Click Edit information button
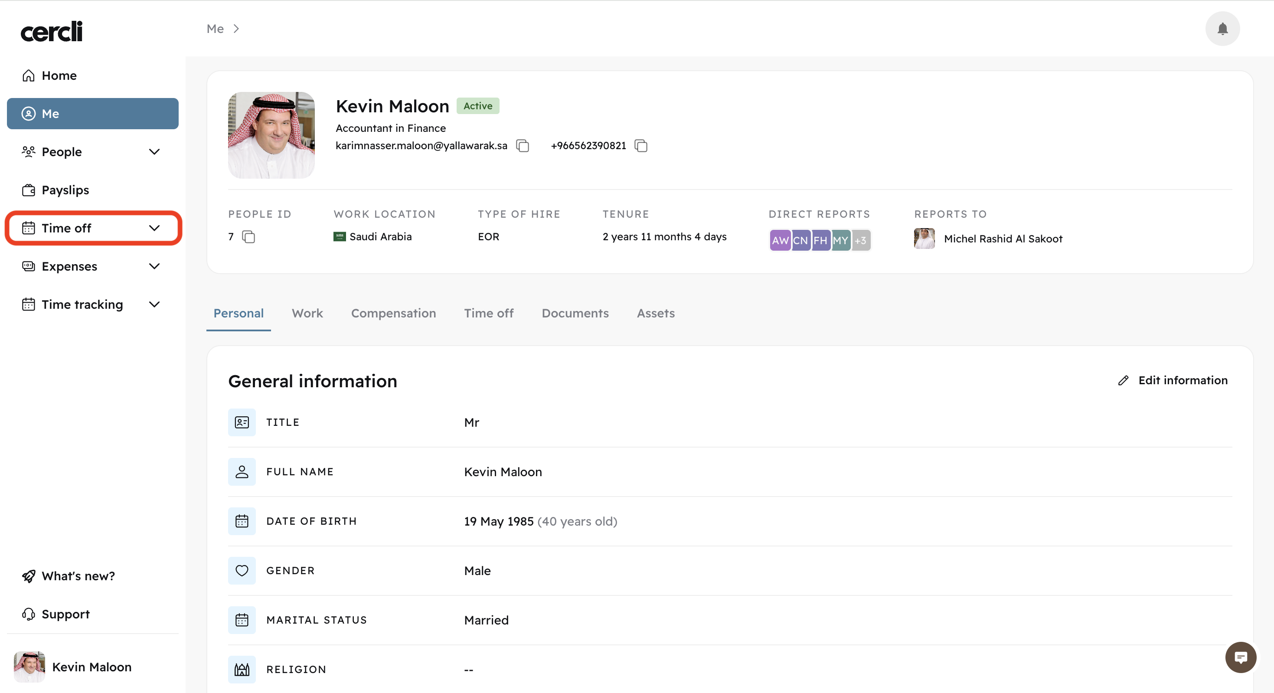 1173,380
